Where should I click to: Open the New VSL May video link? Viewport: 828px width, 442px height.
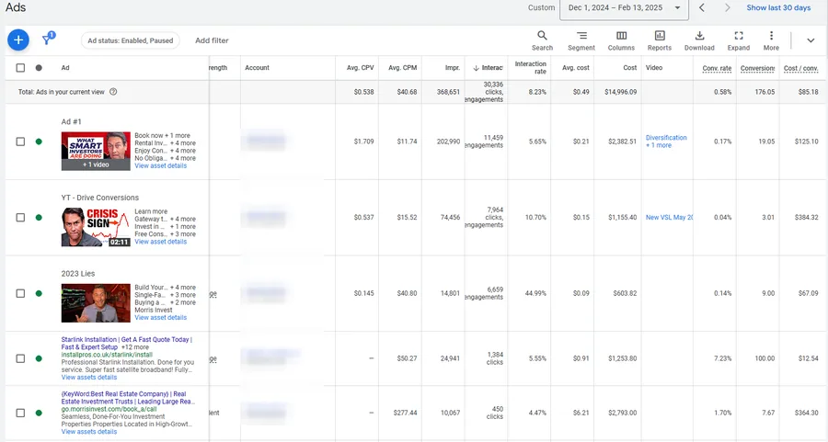pos(669,217)
